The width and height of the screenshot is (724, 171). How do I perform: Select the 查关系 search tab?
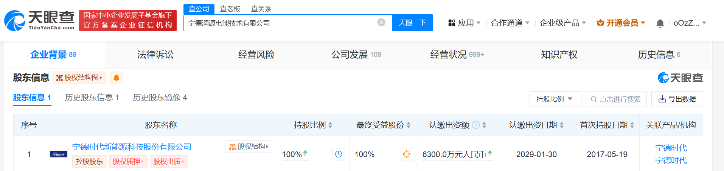click(261, 9)
